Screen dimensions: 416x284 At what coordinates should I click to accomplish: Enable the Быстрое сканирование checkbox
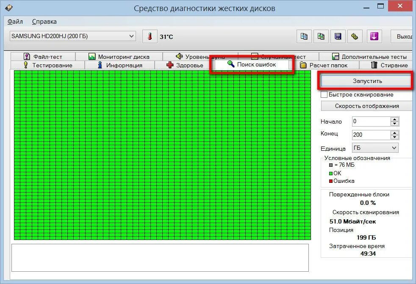pos(324,95)
